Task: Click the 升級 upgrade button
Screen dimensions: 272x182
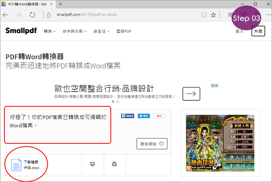Action: pos(258,31)
